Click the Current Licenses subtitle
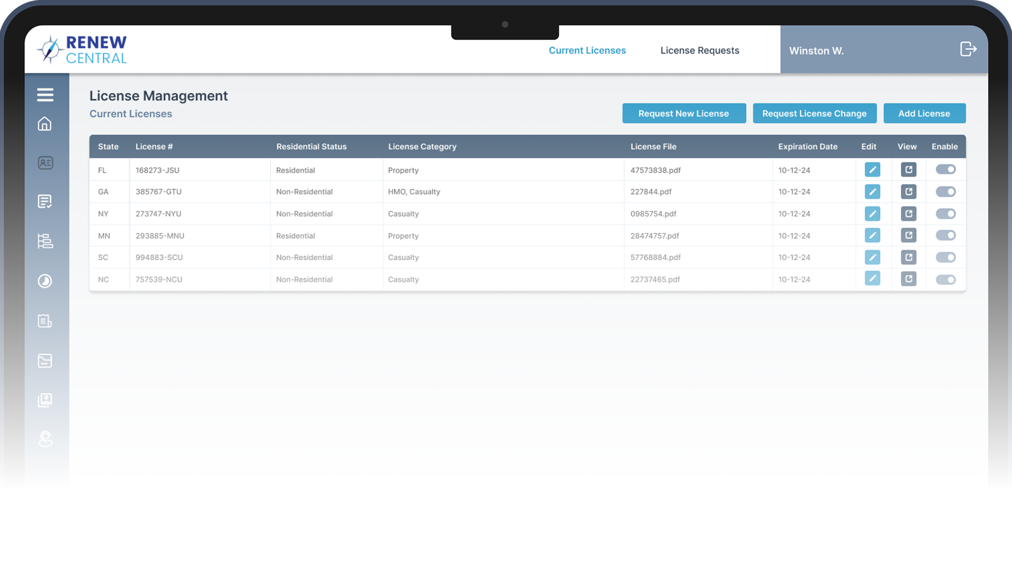The height and width of the screenshot is (573, 1012). click(x=131, y=114)
